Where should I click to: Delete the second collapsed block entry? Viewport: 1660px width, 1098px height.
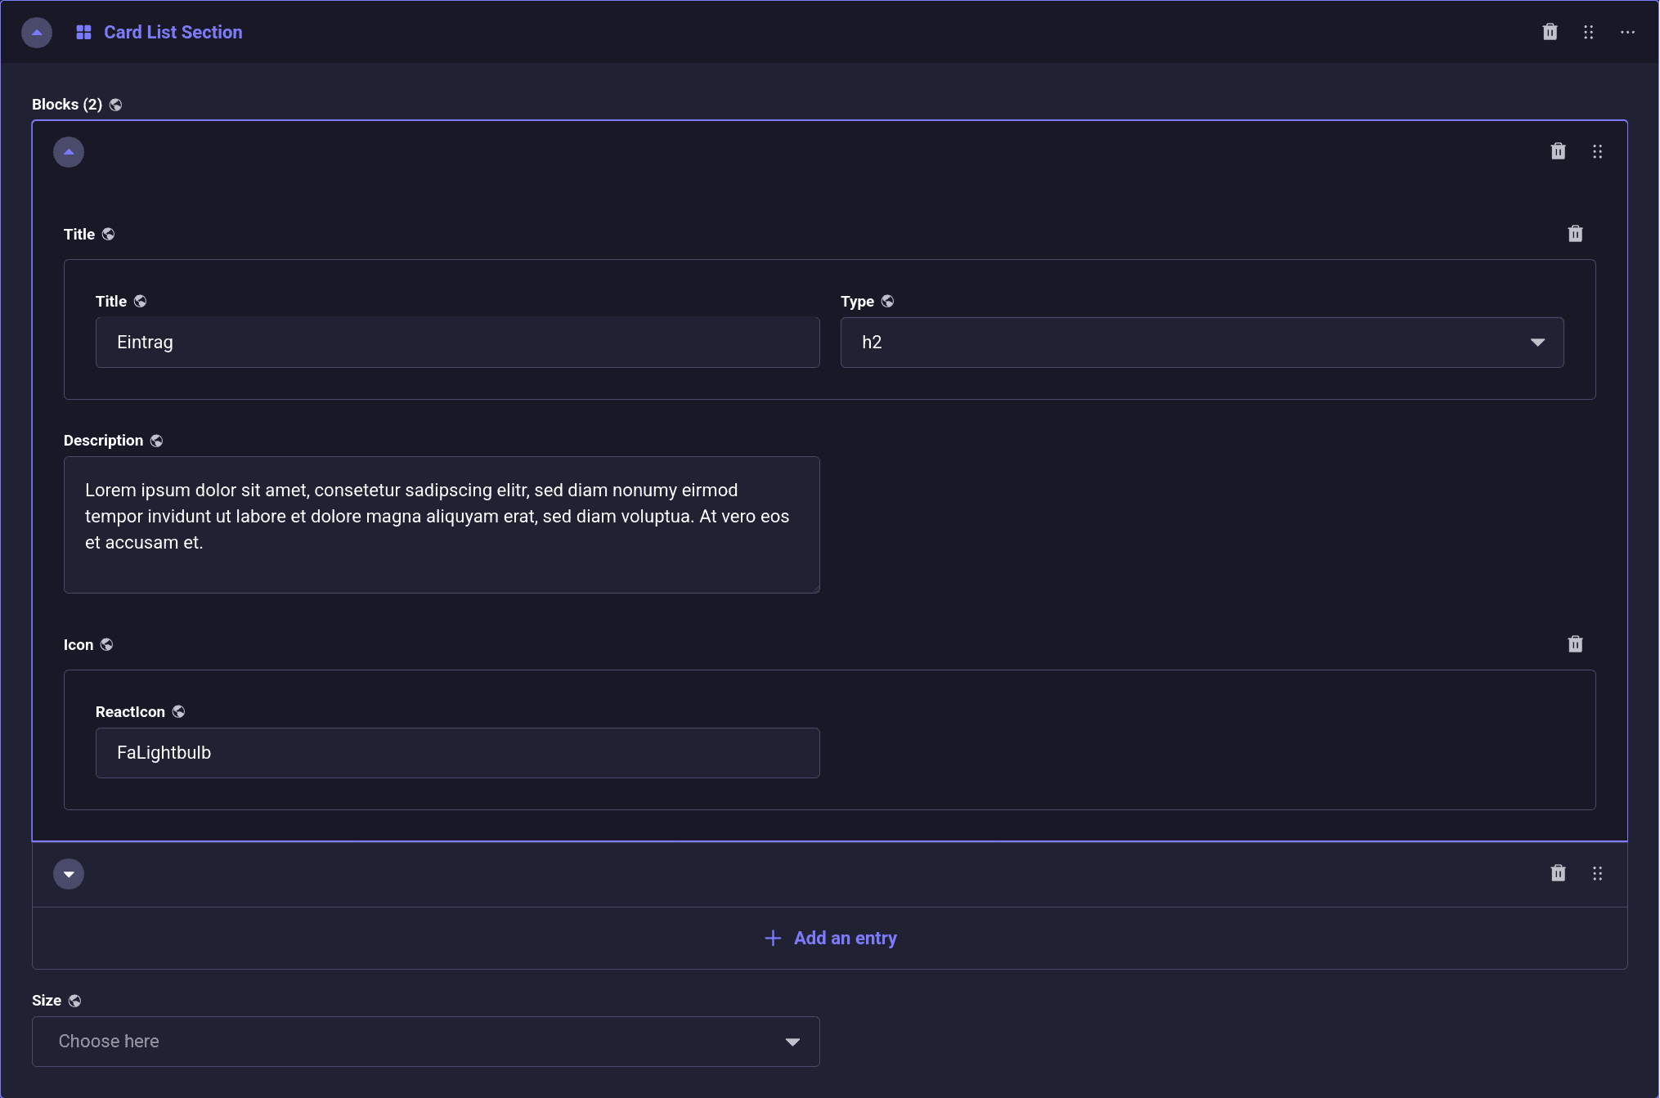pyautogui.click(x=1558, y=873)
